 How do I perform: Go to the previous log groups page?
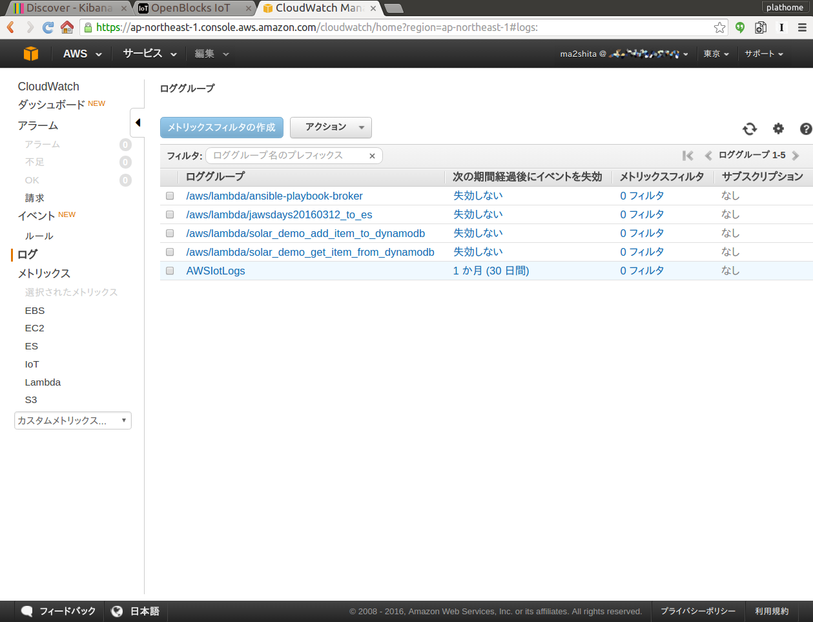[x=708, y=156]
